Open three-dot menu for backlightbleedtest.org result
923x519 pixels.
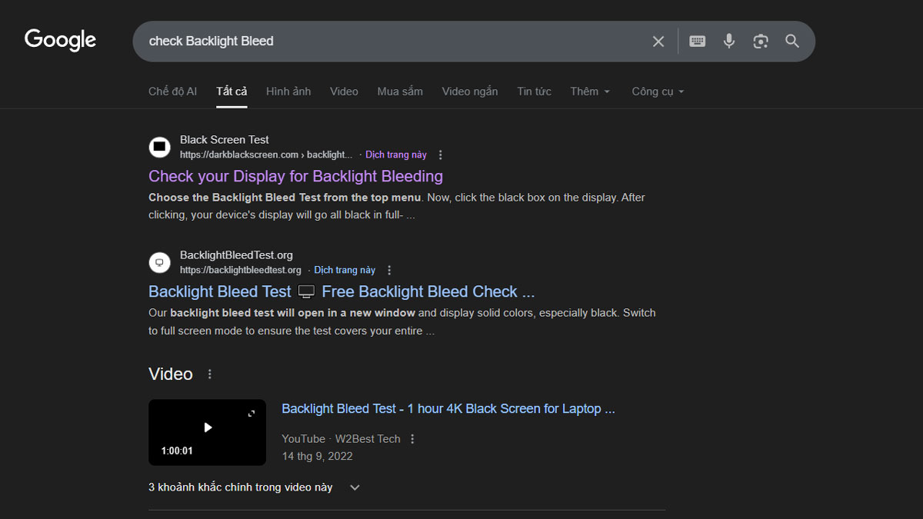(x=389, y=270)
